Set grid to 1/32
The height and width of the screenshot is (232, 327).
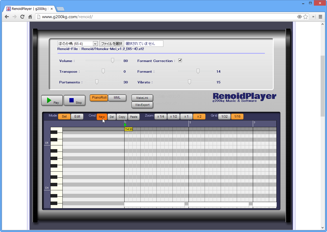224,117
